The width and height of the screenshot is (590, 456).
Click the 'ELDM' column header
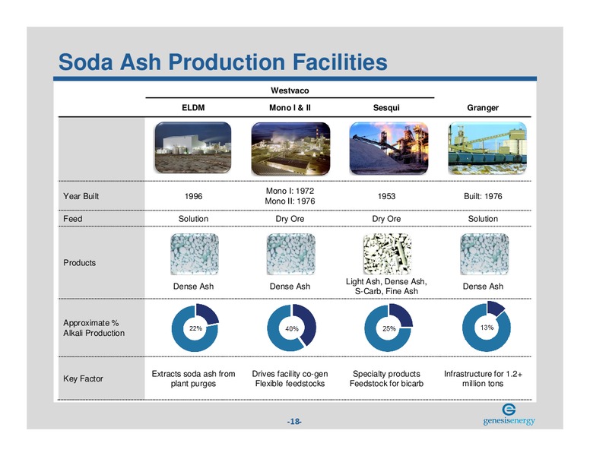point(193,108)
